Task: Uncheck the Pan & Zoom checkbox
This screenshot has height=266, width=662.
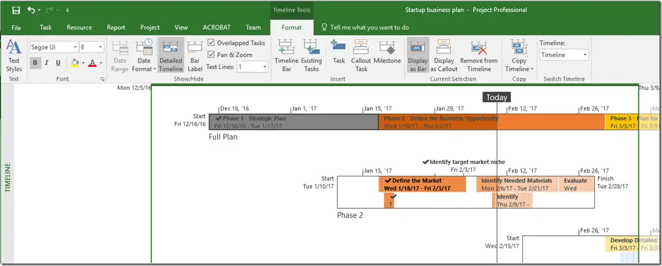Action: 212,55
